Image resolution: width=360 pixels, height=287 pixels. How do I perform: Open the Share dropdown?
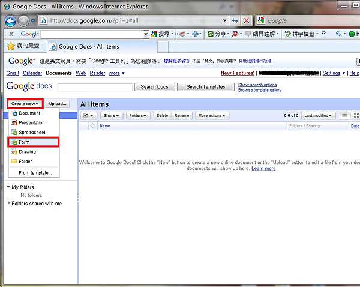pyautogui.click(x=111, y=116)
